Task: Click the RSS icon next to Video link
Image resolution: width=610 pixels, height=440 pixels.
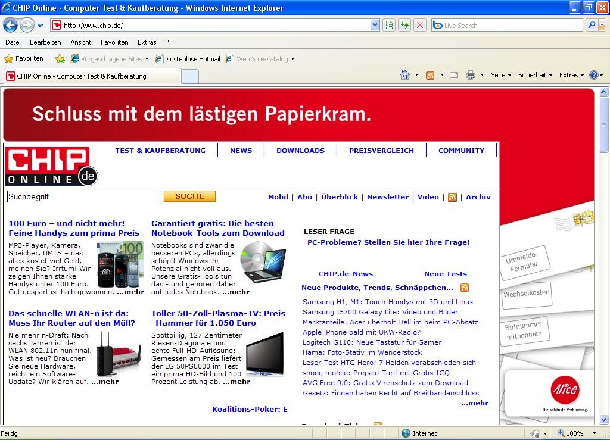Action: pyautogui.click(x=453, y=198)
